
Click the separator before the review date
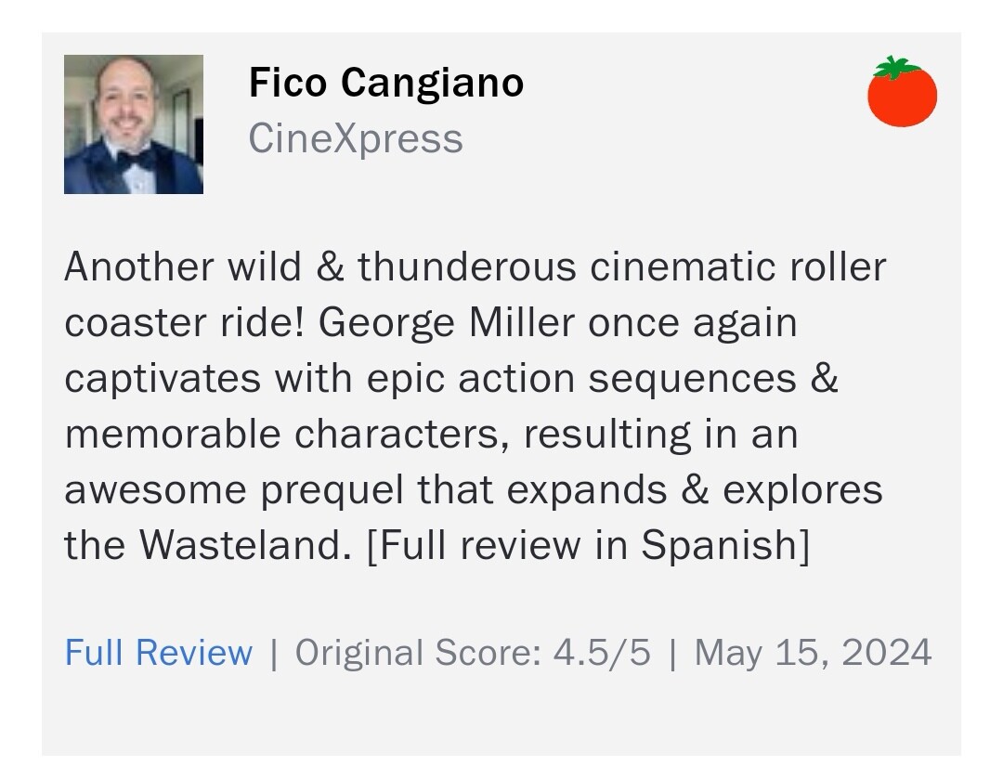672,653
